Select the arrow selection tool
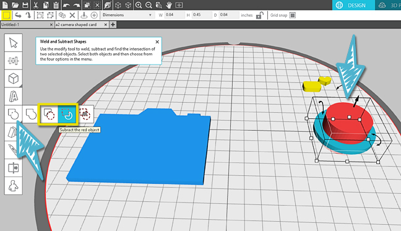This screenshot has height=231, width=401. coord(13,43)
